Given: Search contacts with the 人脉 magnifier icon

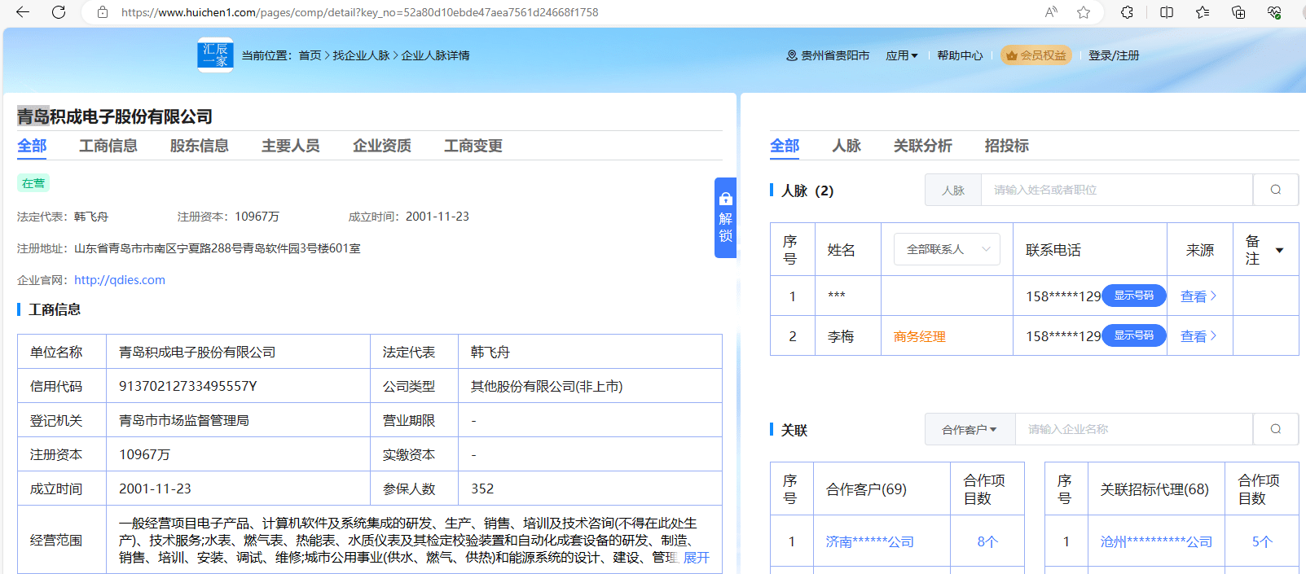Looking at the screenshot, I should [x=1275, y=190].
